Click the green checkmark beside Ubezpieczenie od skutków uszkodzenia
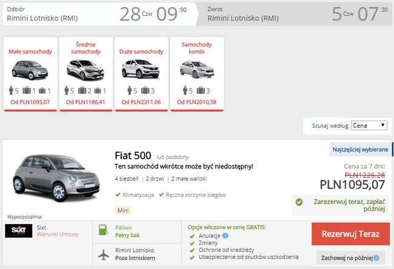 click(192, 257)
